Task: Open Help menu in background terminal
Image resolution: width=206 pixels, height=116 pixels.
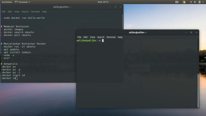Action: [x=44, y=12]
